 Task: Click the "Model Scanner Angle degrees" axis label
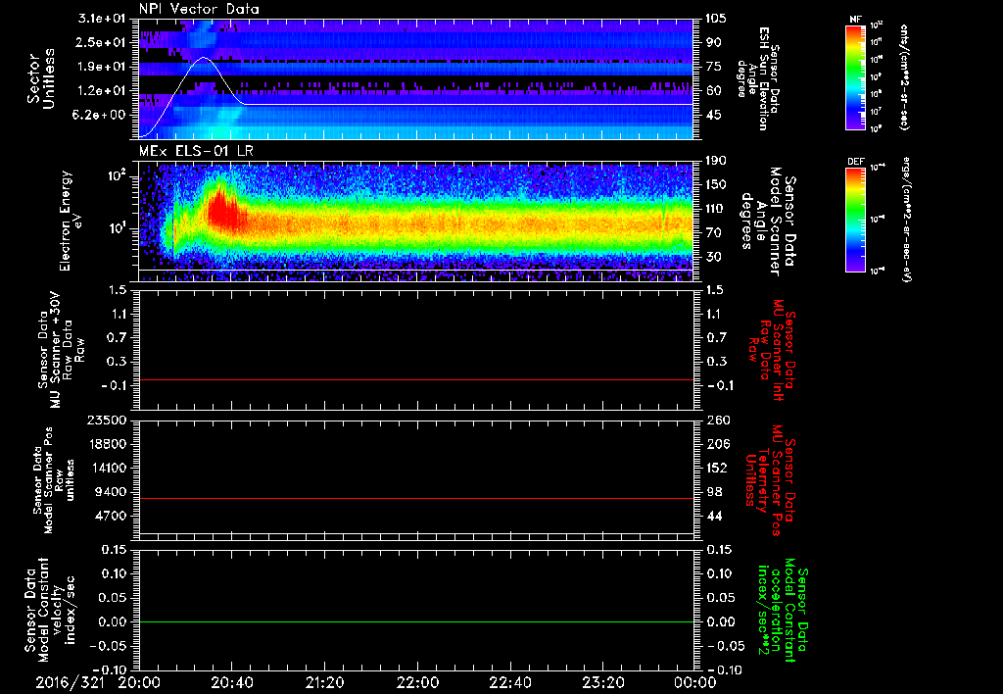tap(768, 222)
